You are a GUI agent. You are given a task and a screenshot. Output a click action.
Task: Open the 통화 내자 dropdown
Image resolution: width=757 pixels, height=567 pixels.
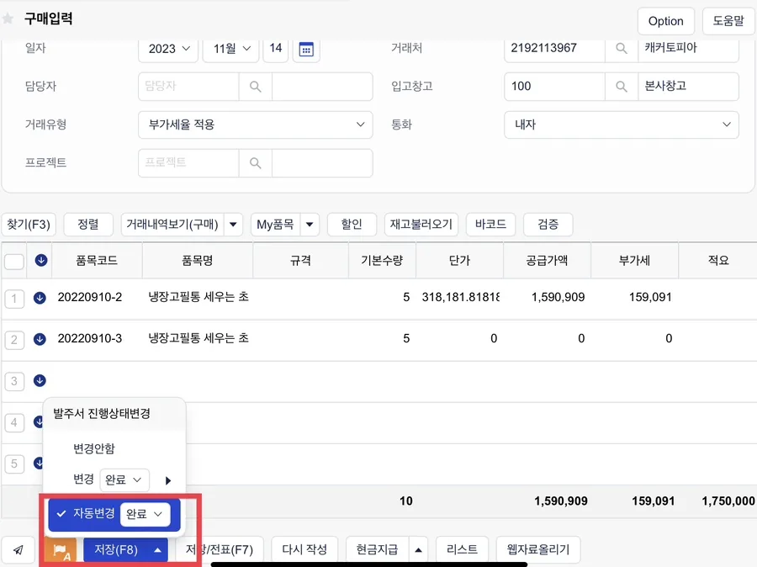tap(622, 125)
